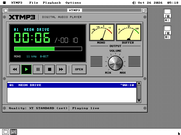Click the elapsed time 00:06 display

[x=32, y=38]
